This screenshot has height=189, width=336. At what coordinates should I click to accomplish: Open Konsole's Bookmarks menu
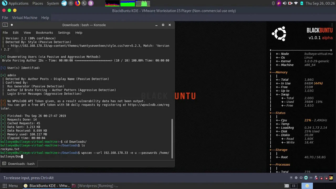pos(44,33)
